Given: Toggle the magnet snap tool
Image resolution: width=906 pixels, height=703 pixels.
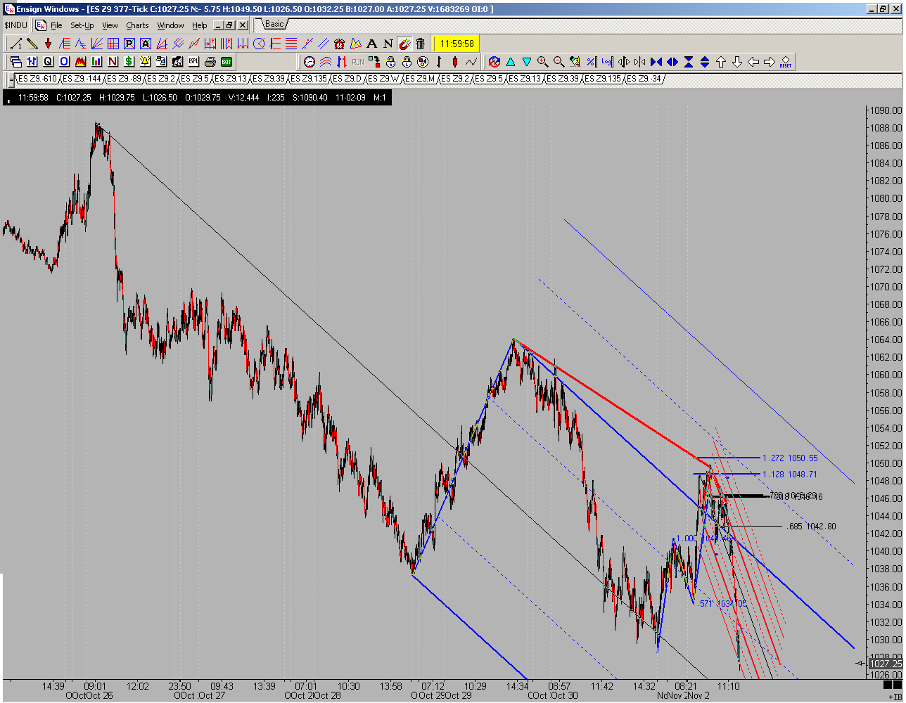Looking at the screenshot, I should [x=404, y=44].
